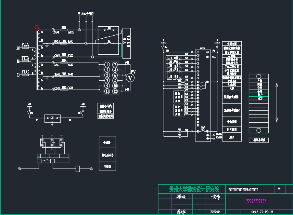Click wire label A631
293x215 pixels.
coord(56,32)
